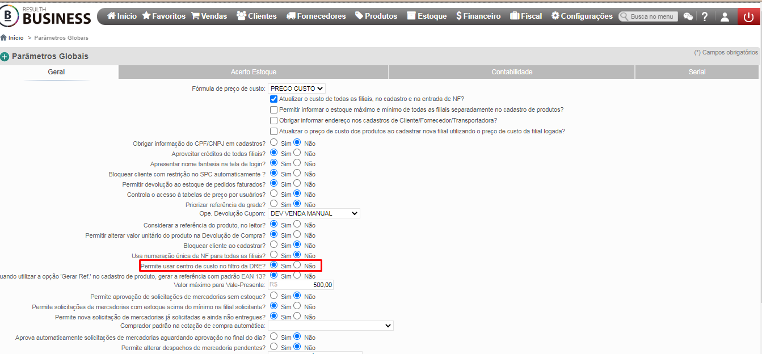The width and height of the screenshot is (762, 354).
Task: Open Comprador padrão na cotação dropdown
Action: click(x=330, y=326)
